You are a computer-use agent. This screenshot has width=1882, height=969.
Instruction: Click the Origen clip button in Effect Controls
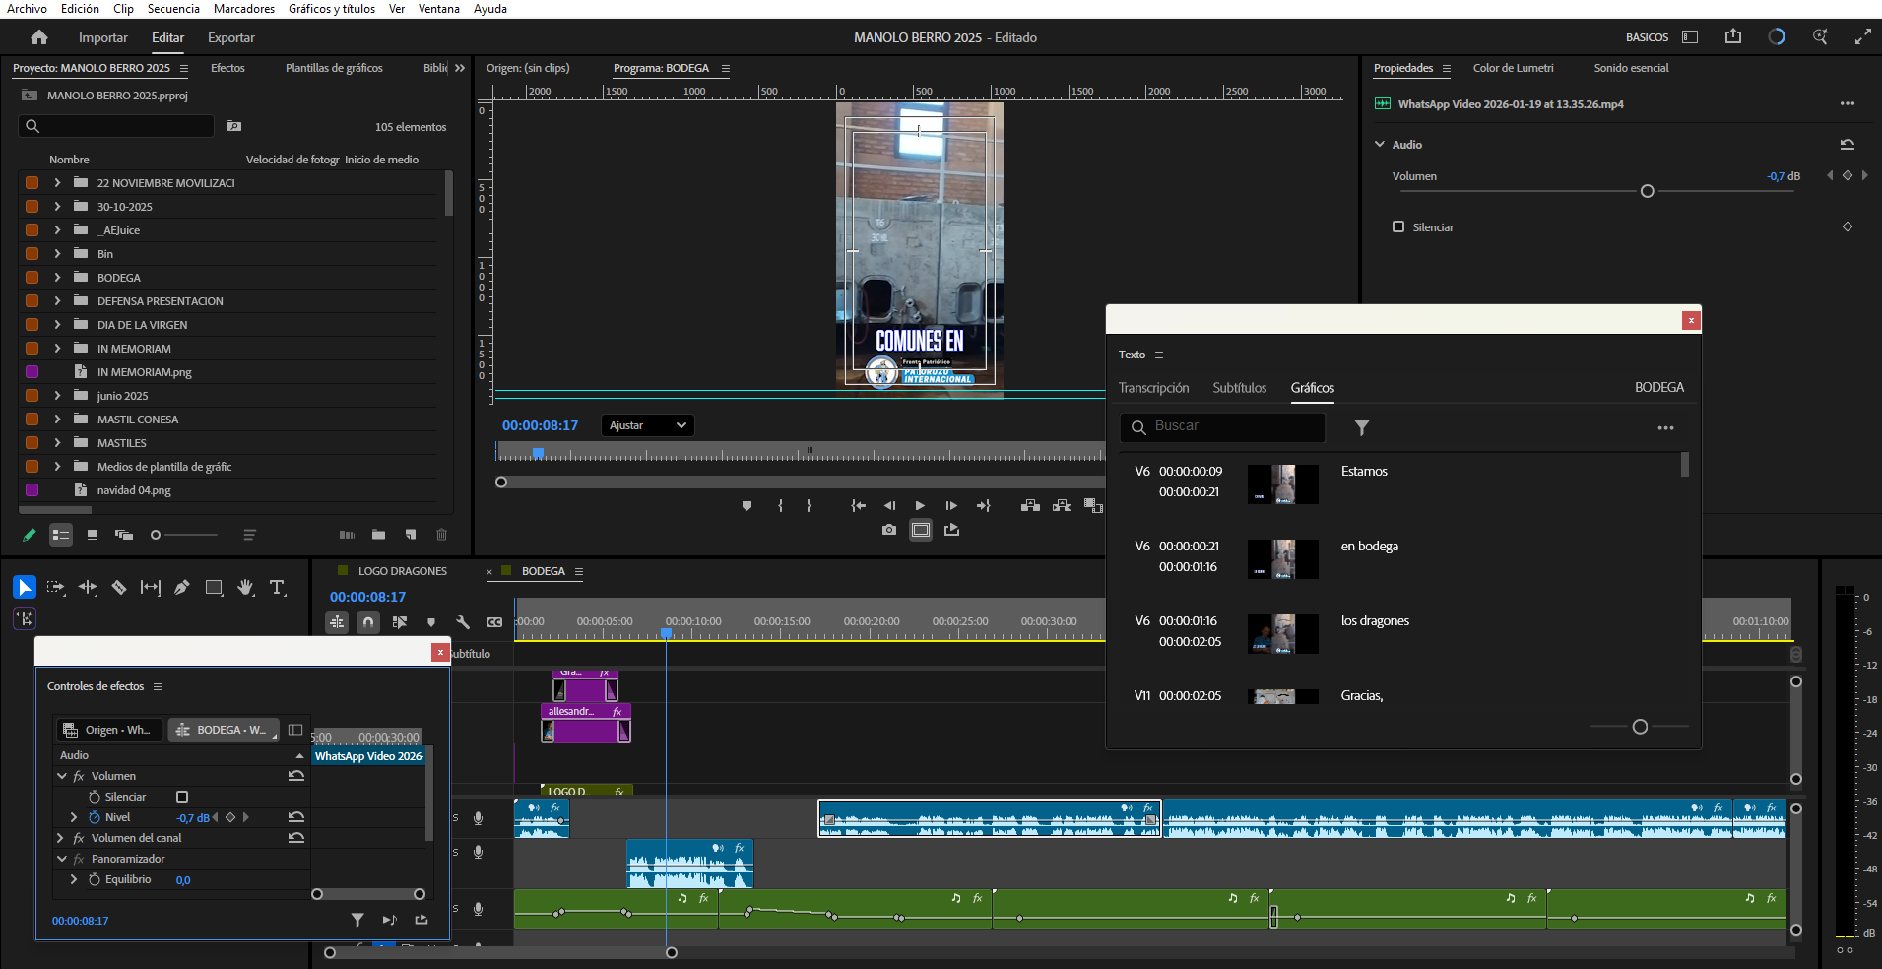(x=109, y=730)
